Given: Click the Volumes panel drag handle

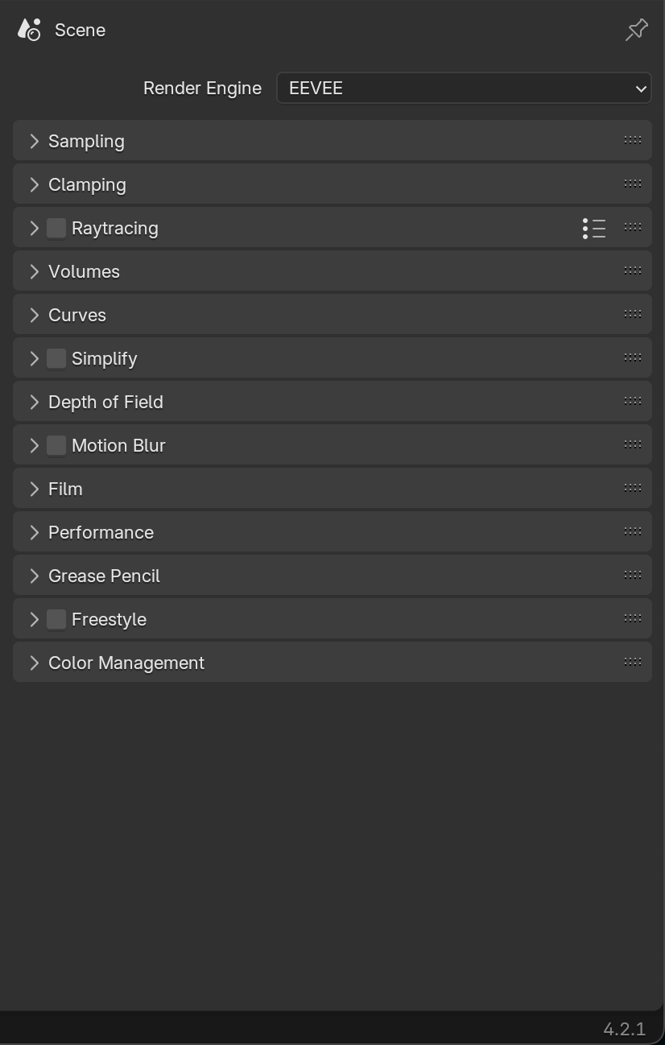Looking at the screenshot, I should click(x=633, y=271).
